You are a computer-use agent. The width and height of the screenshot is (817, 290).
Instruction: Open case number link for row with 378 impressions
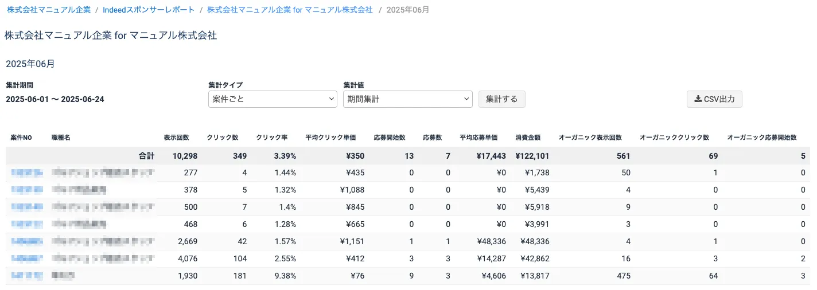26,190
